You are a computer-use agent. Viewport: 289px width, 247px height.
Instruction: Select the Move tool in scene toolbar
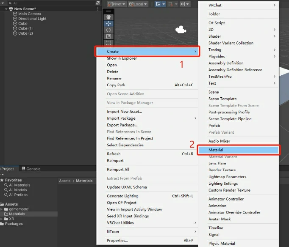[x=108, y=24]
